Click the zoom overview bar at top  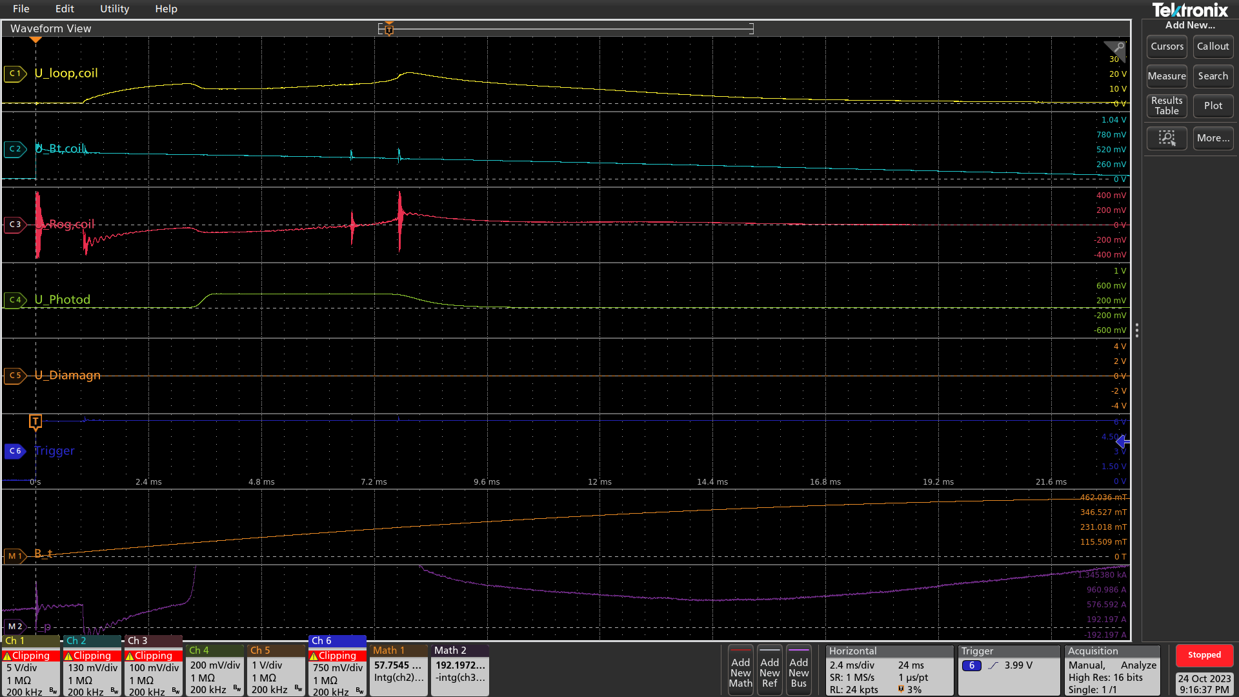565,28
